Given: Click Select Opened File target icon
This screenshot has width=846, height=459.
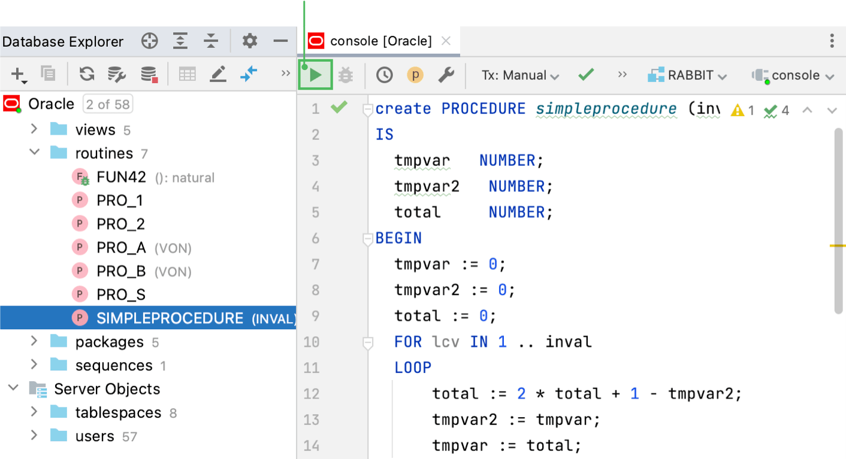Looking at the screenshot, I should 149,41.
